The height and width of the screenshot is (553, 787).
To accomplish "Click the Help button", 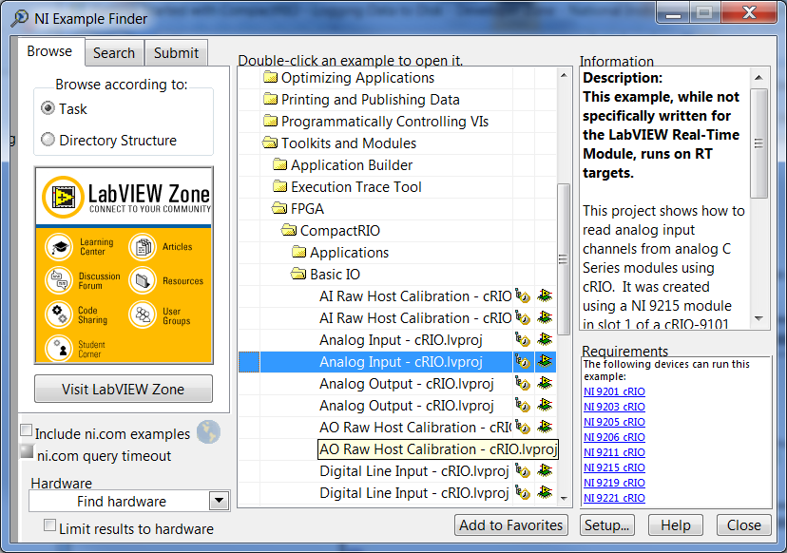I will pyautogui.click(x=676, y=524).
